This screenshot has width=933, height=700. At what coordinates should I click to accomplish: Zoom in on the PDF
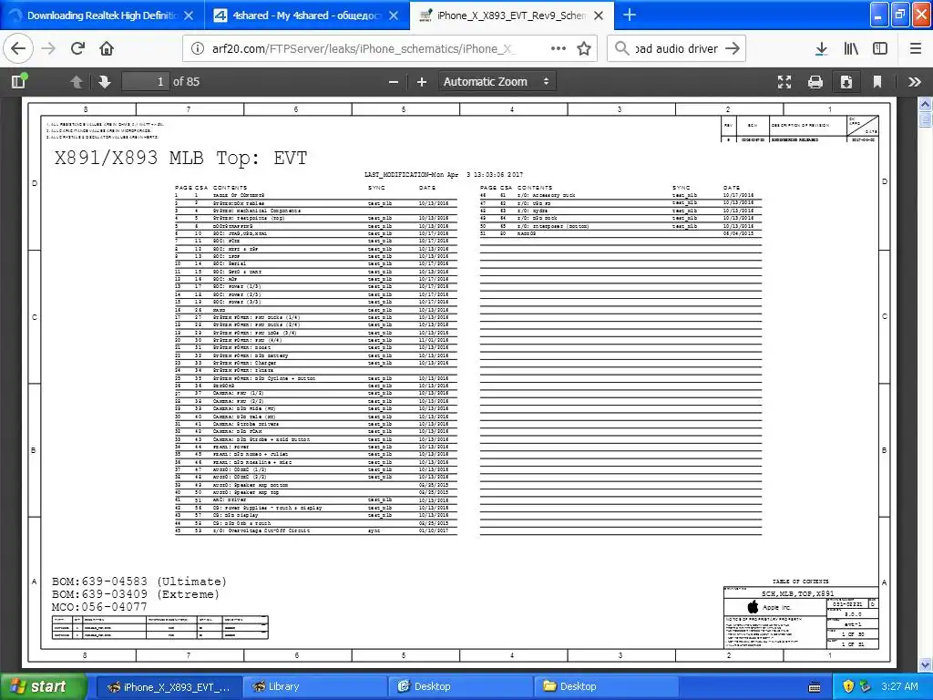(x=422, y=81)
